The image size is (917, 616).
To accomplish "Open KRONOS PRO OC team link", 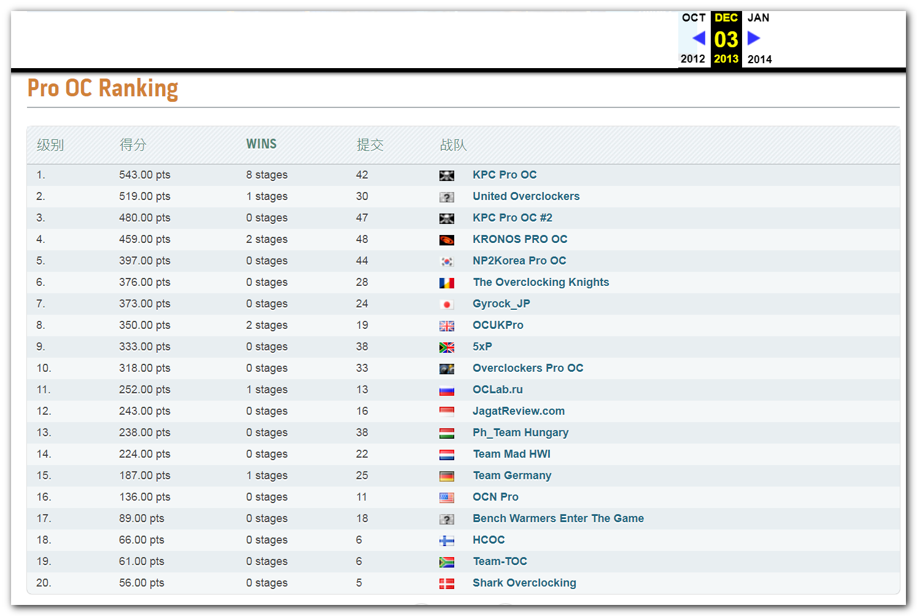I will pos(520,239).
